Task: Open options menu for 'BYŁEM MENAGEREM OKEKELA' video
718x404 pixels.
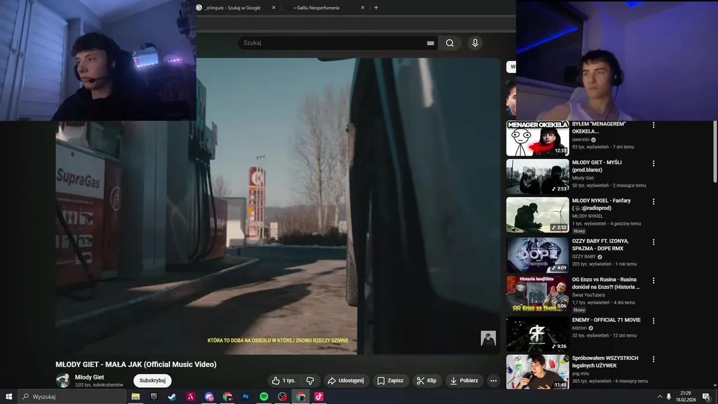Action: [653, 125]
